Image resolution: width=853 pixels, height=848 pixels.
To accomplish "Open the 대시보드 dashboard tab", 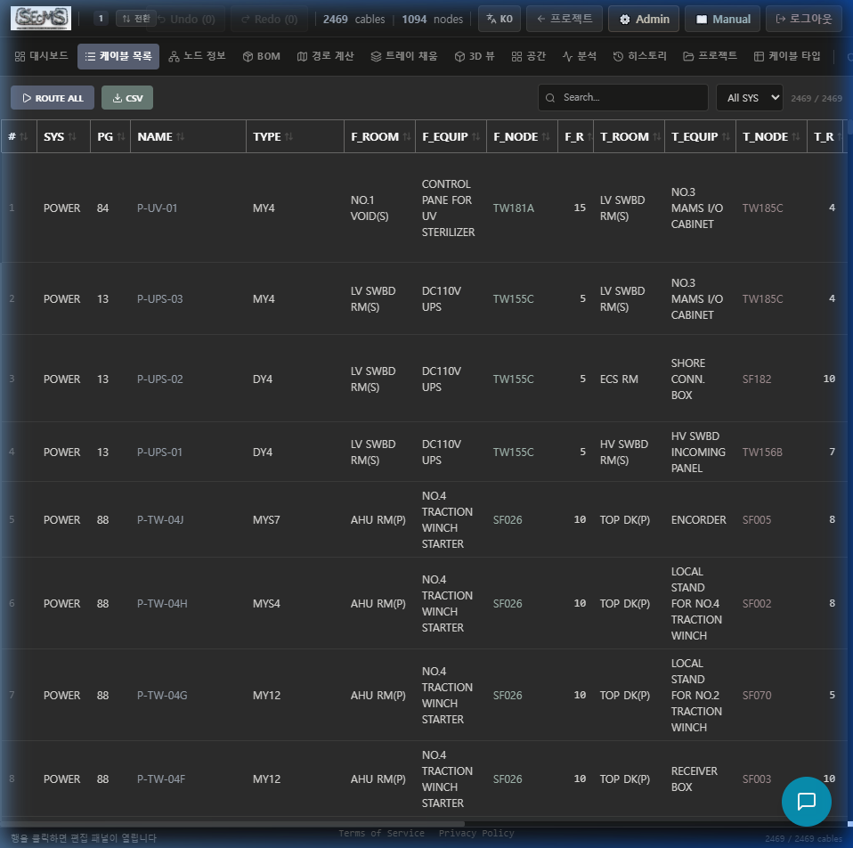I will pyautogui.click(x=41, y=56).
